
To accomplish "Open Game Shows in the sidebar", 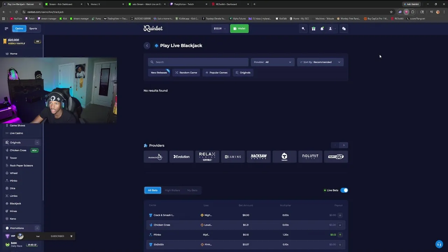I will (17, 125).
